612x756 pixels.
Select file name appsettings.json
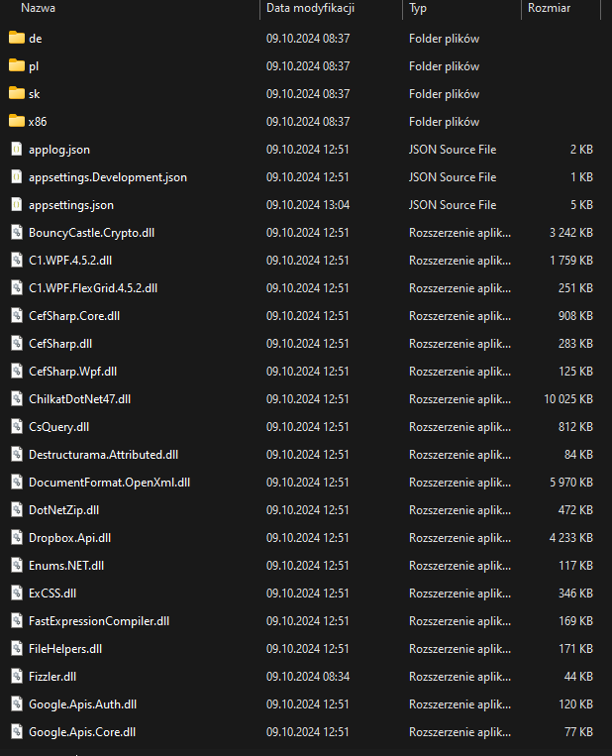pos(71,205)
